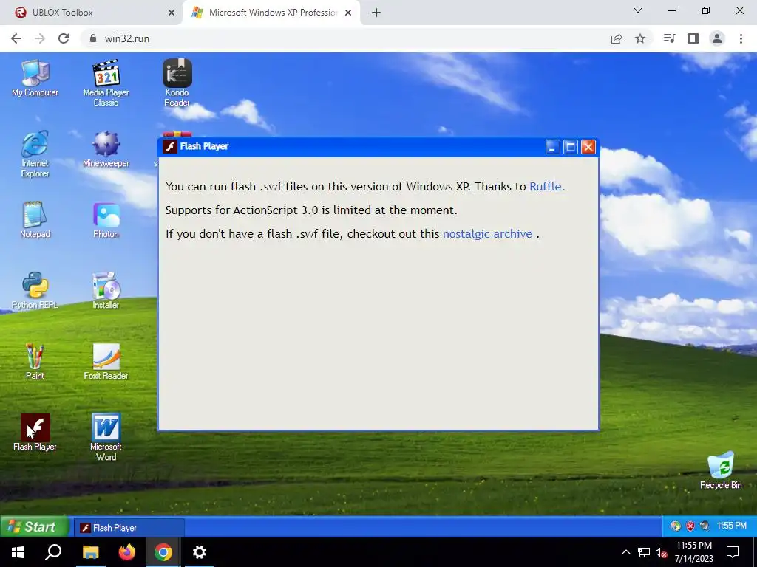Screen dimensions: 757x567
Task: Close the Flash Player window
Action: [588, 147]
